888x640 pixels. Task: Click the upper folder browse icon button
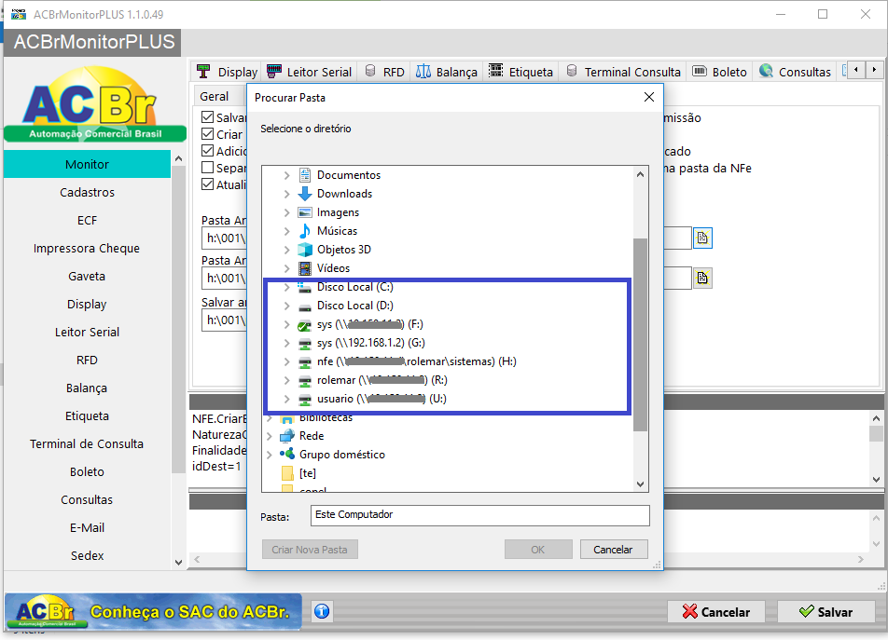coord(702,238)
